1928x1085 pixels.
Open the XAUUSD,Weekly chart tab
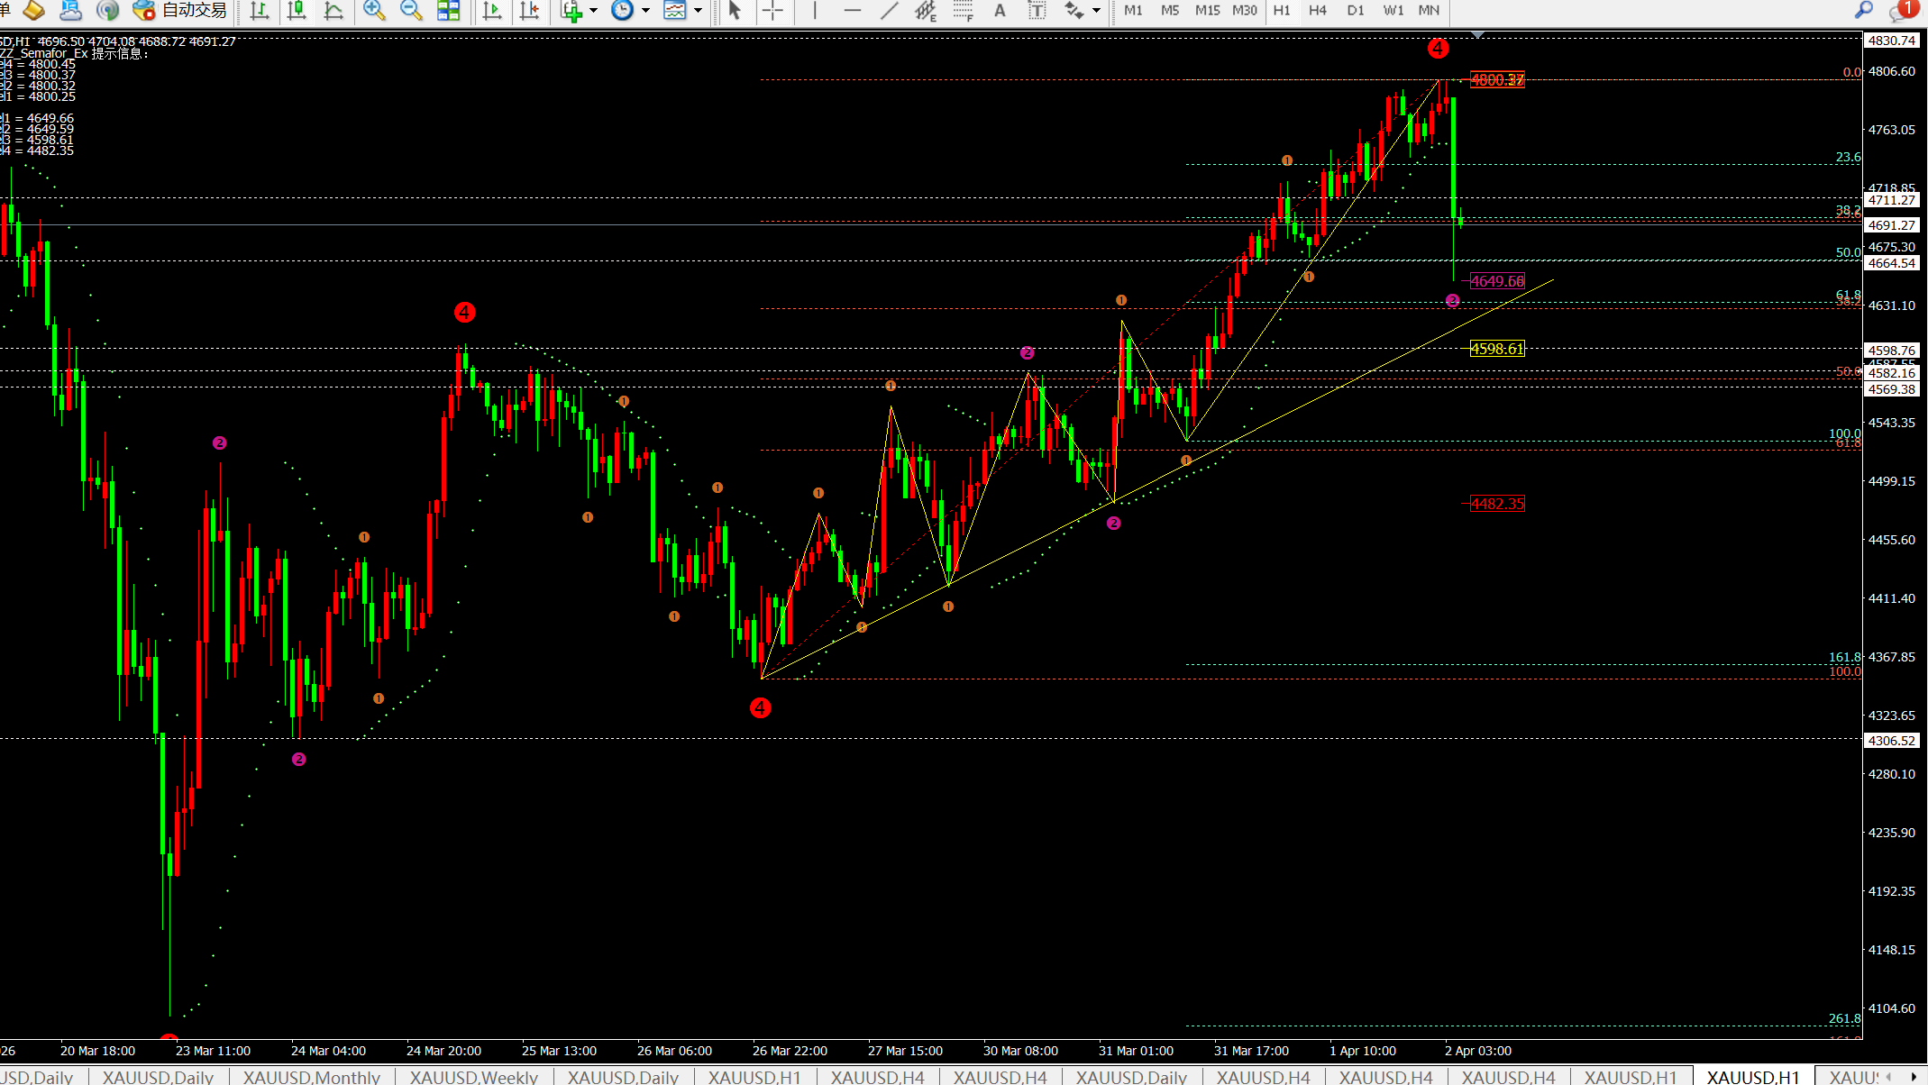(x=473, y=1077)
